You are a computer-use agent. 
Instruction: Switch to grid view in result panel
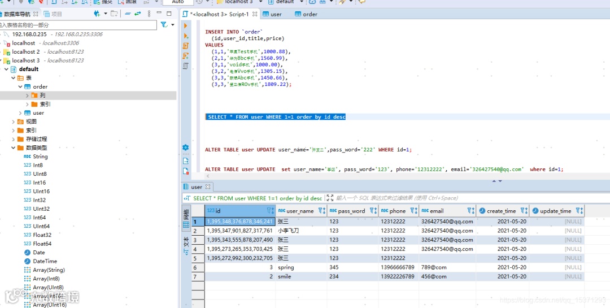point(186,224)
